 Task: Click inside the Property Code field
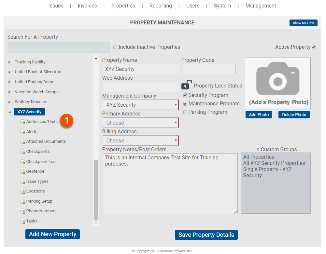click(x=208, y=69)
